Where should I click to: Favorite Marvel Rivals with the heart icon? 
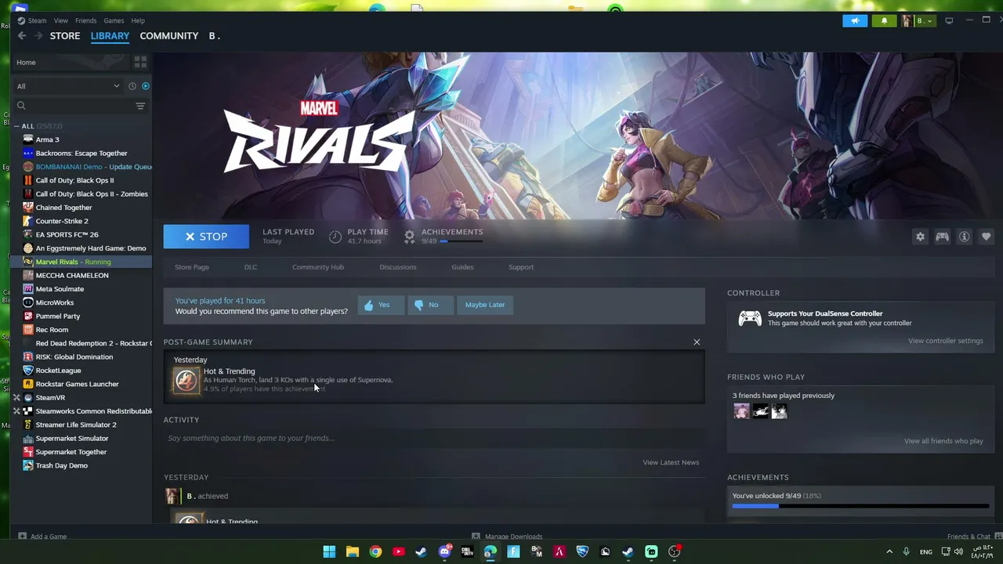tap(986, 237)
